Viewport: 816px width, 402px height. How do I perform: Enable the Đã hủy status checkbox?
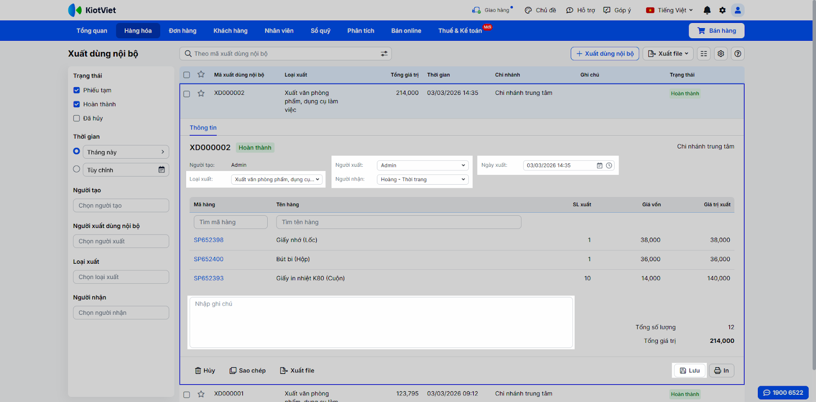point(76,118)
